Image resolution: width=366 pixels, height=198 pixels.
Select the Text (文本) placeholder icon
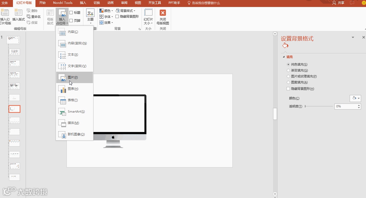(62, 55)
